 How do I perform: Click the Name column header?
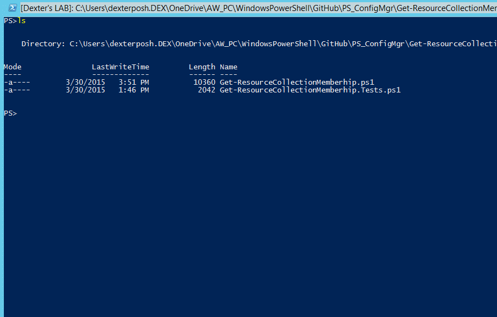point(229,67)
